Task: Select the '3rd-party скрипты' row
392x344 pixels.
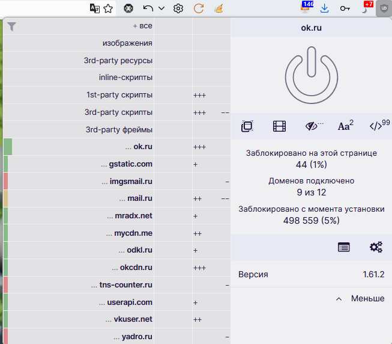Action: pos(79,112)
